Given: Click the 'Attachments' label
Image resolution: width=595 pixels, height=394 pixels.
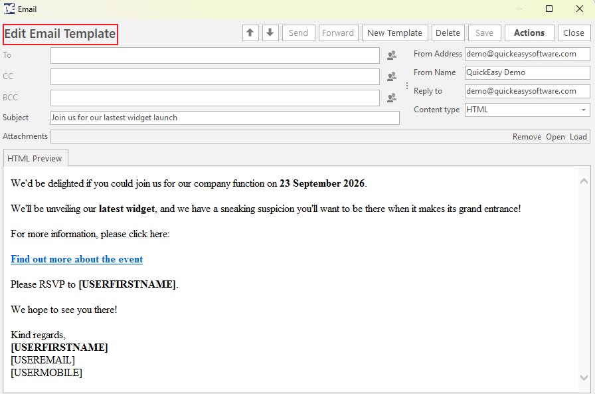Looking at the screenshot, I should 25,136.
